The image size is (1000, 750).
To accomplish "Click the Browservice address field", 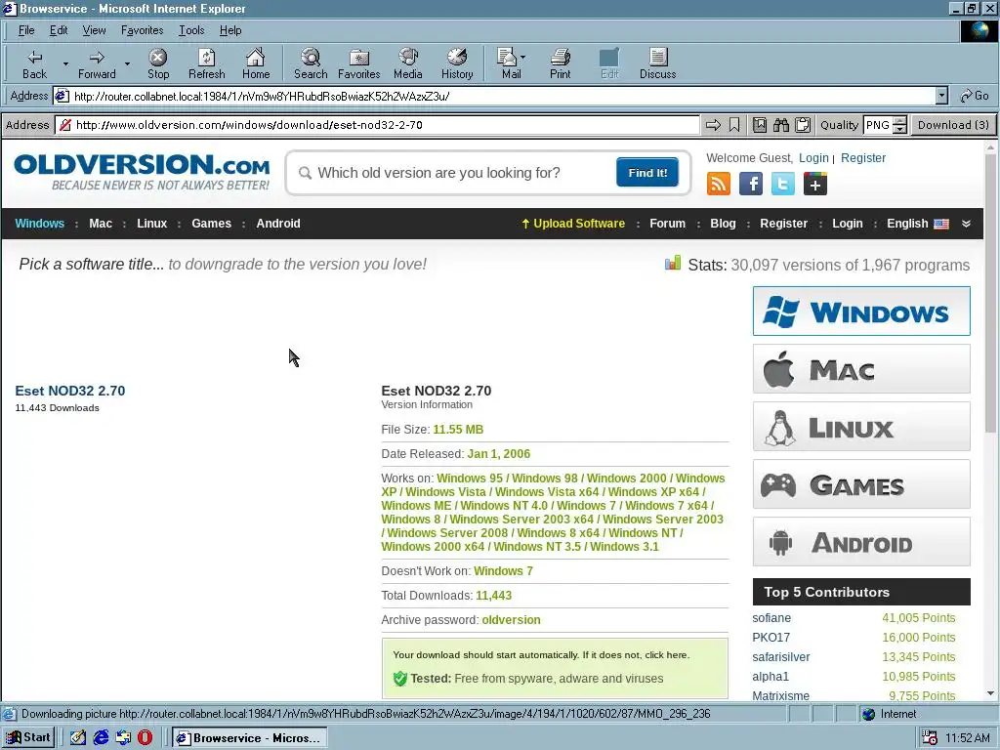I will click(378, 125).
